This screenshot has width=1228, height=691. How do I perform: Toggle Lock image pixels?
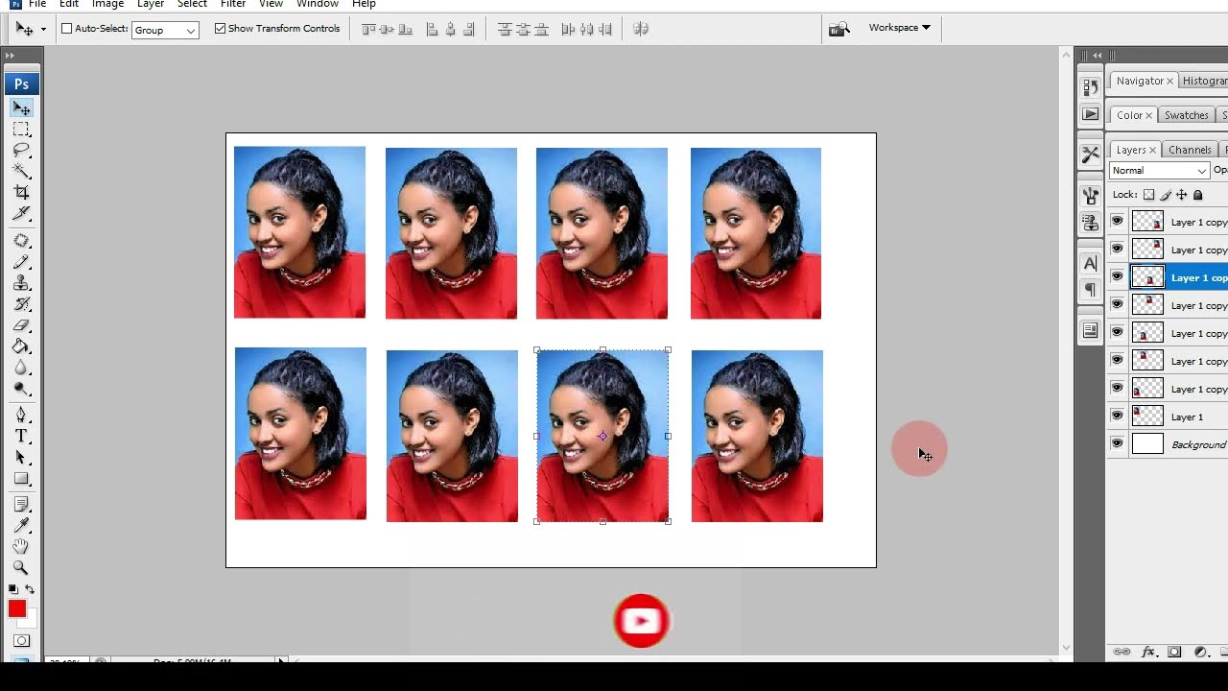click(1166, 195)
